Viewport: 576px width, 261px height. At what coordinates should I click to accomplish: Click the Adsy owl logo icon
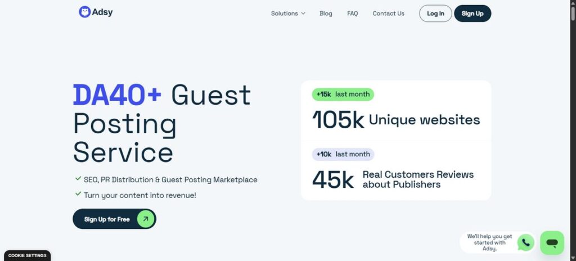pyautogui.click(x=84, y=12)
